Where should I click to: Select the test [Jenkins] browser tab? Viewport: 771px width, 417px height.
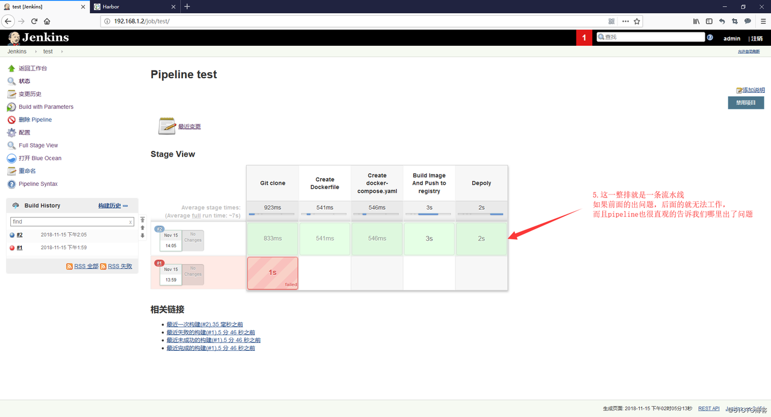coord(45,7)
